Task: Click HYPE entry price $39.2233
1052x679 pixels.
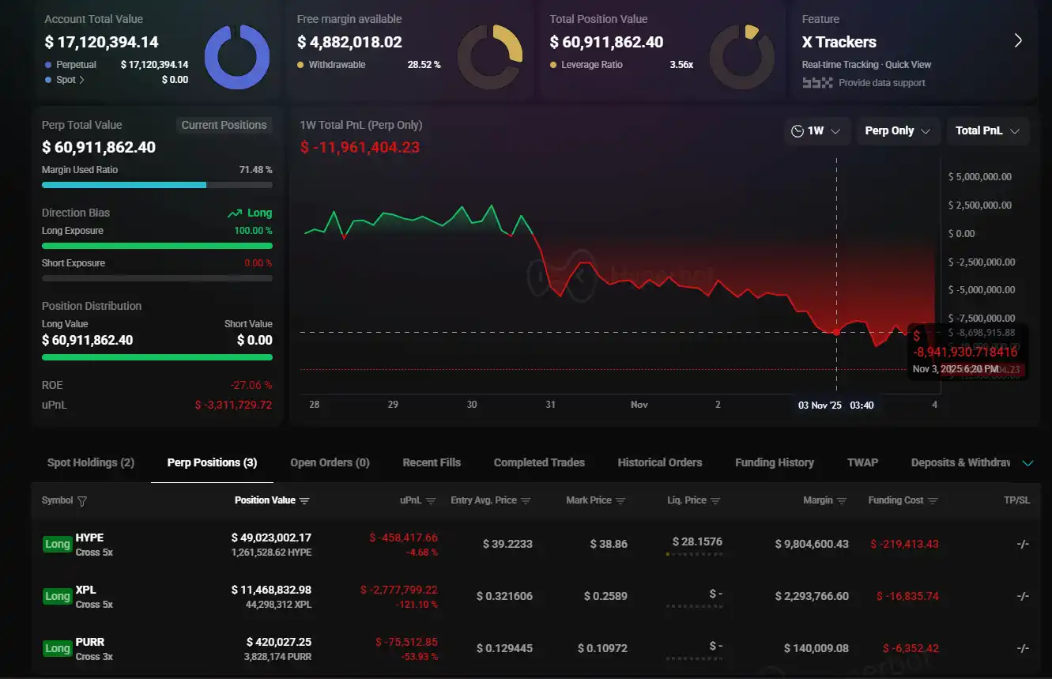Action: pyautogui.click(x=507, y=545)
